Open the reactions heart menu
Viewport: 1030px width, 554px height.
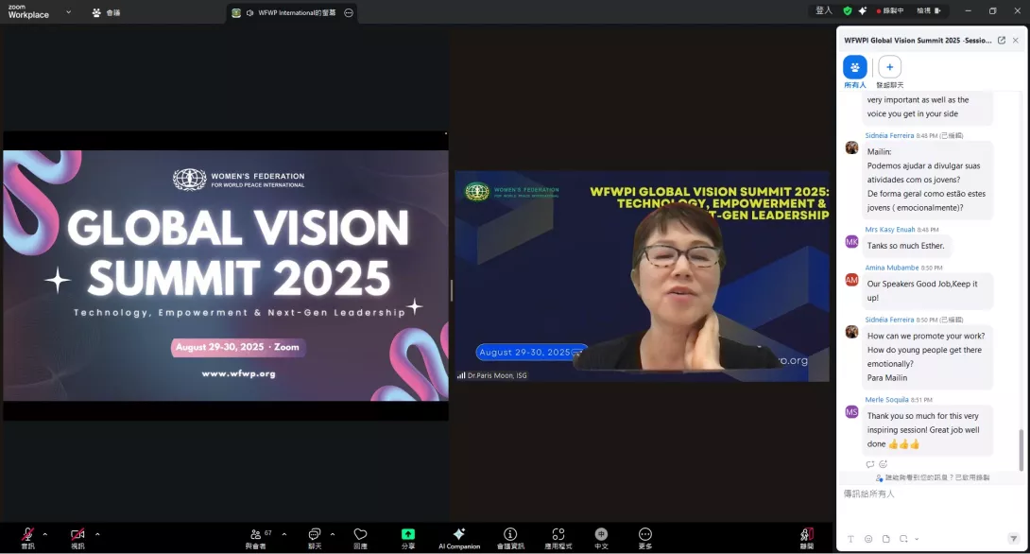click(x=360, y=538)
